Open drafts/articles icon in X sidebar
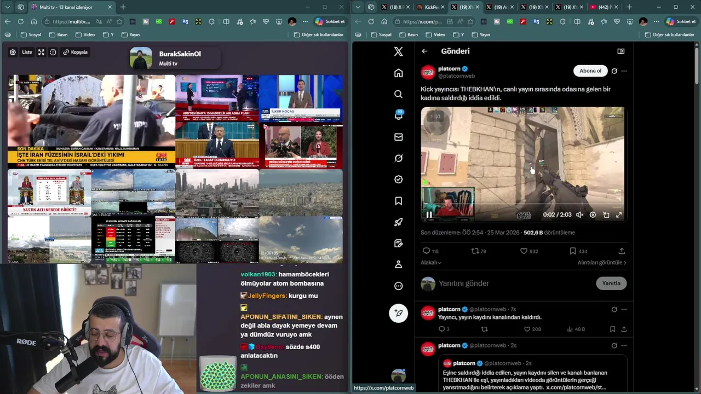Screen dimensions: 701x394 398,244
